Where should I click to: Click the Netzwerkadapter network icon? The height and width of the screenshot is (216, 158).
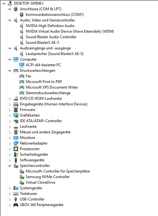(x=16, y=143)
